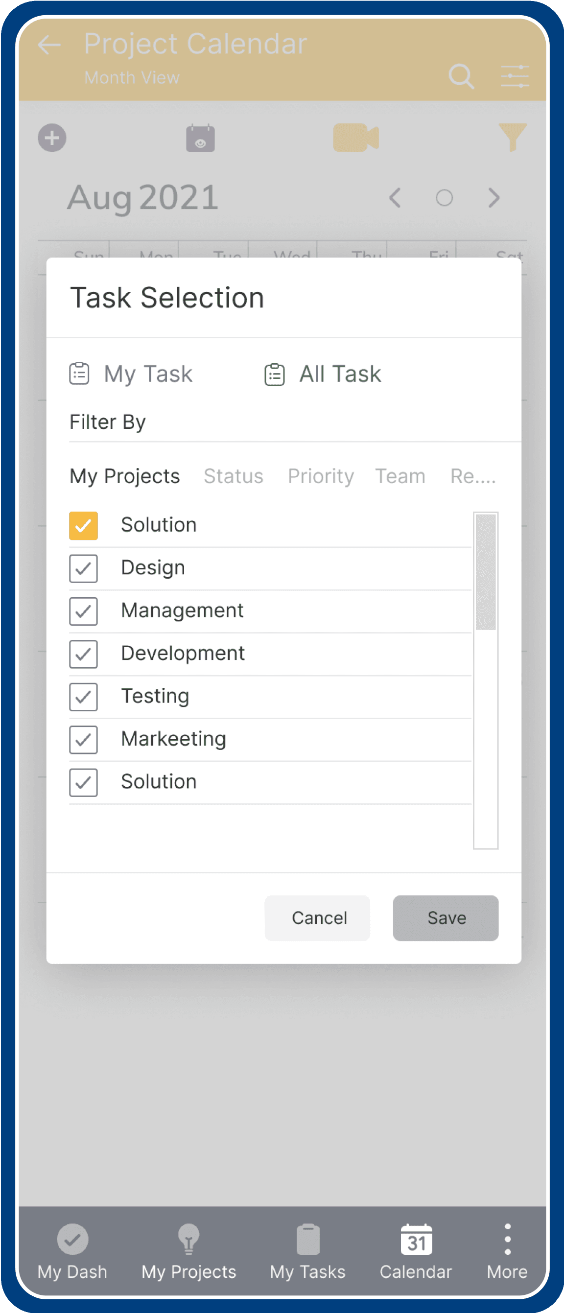Open settings sliders icon in header
The image size is (564, 1313).
coord(515,76)
